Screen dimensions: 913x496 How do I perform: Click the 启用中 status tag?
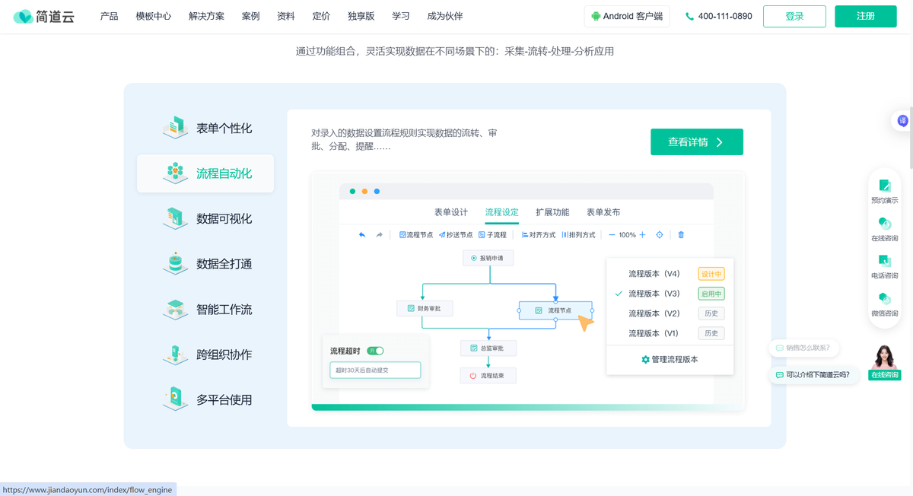pos(711,294)
